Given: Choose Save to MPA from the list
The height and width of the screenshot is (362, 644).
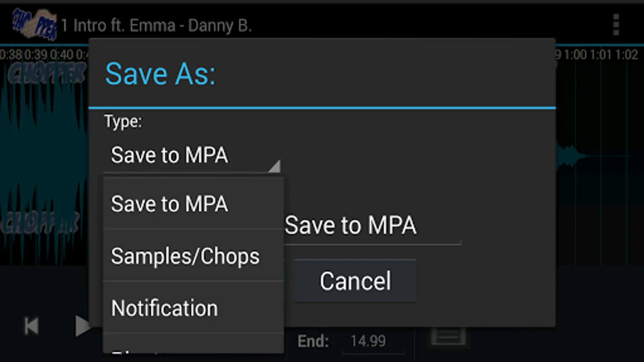Looking at the screenshot, I should pos(193,204).
